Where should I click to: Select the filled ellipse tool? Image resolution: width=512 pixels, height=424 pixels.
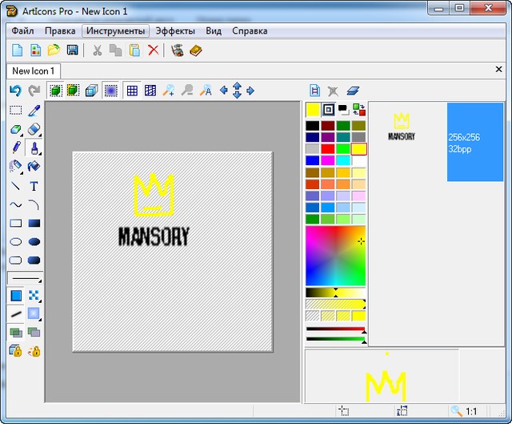click(34, 242)
